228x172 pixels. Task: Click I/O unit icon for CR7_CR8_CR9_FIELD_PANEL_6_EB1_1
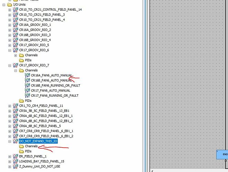tap(15, 131)
